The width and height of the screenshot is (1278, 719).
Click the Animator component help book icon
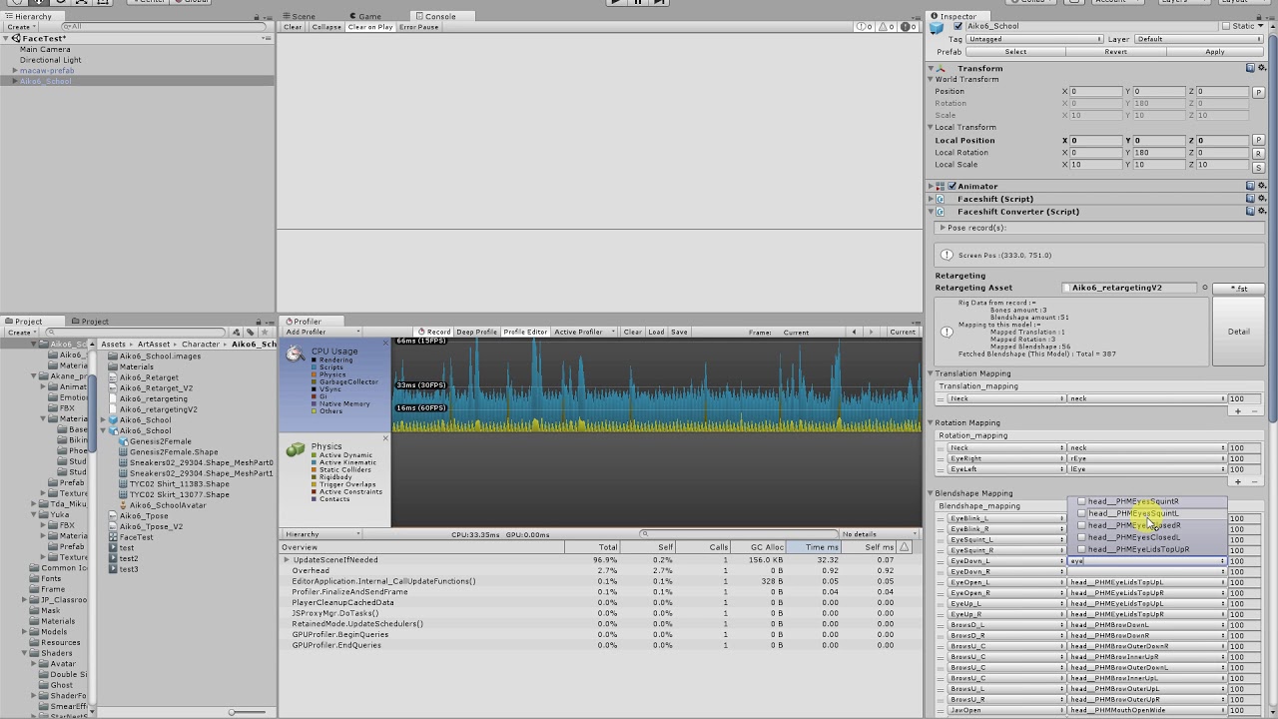click(1252, 186)
